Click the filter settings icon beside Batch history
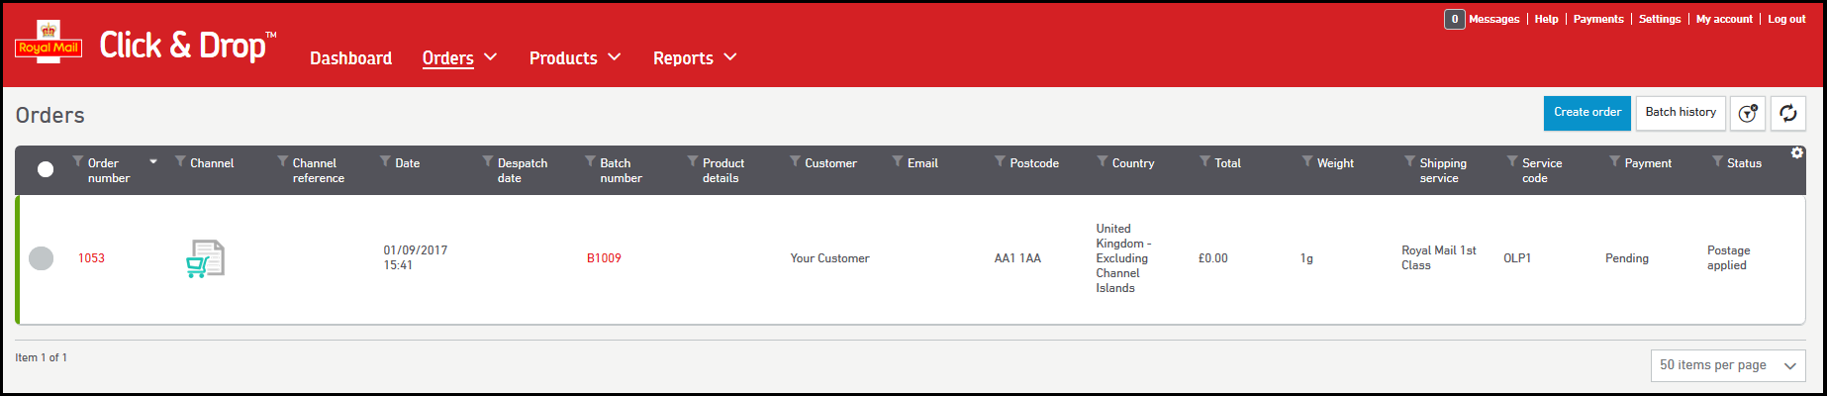 click(x=1748, y=113)
